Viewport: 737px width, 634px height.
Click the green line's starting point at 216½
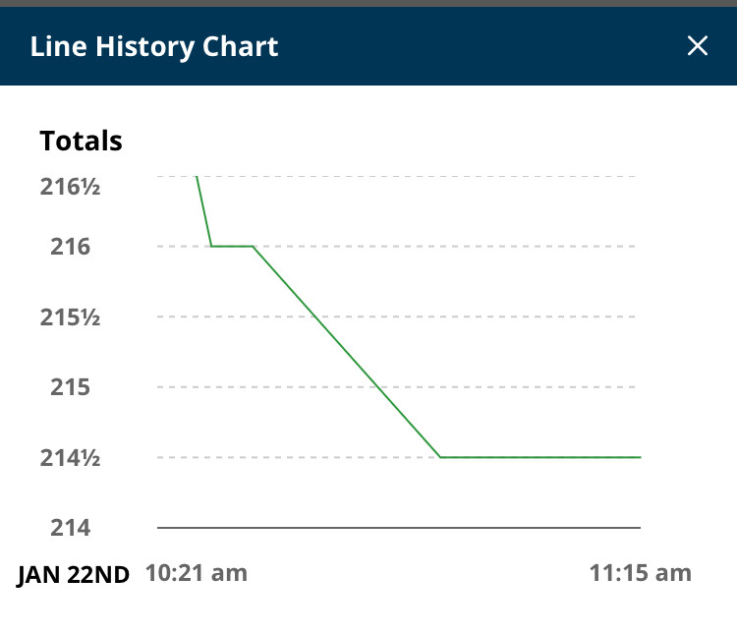coord(197,176)
